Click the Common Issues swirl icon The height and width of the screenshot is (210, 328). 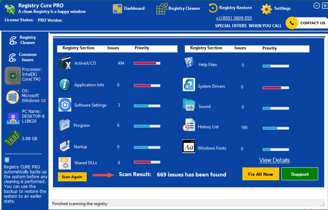pyautogui.click(x=13, y=57)
